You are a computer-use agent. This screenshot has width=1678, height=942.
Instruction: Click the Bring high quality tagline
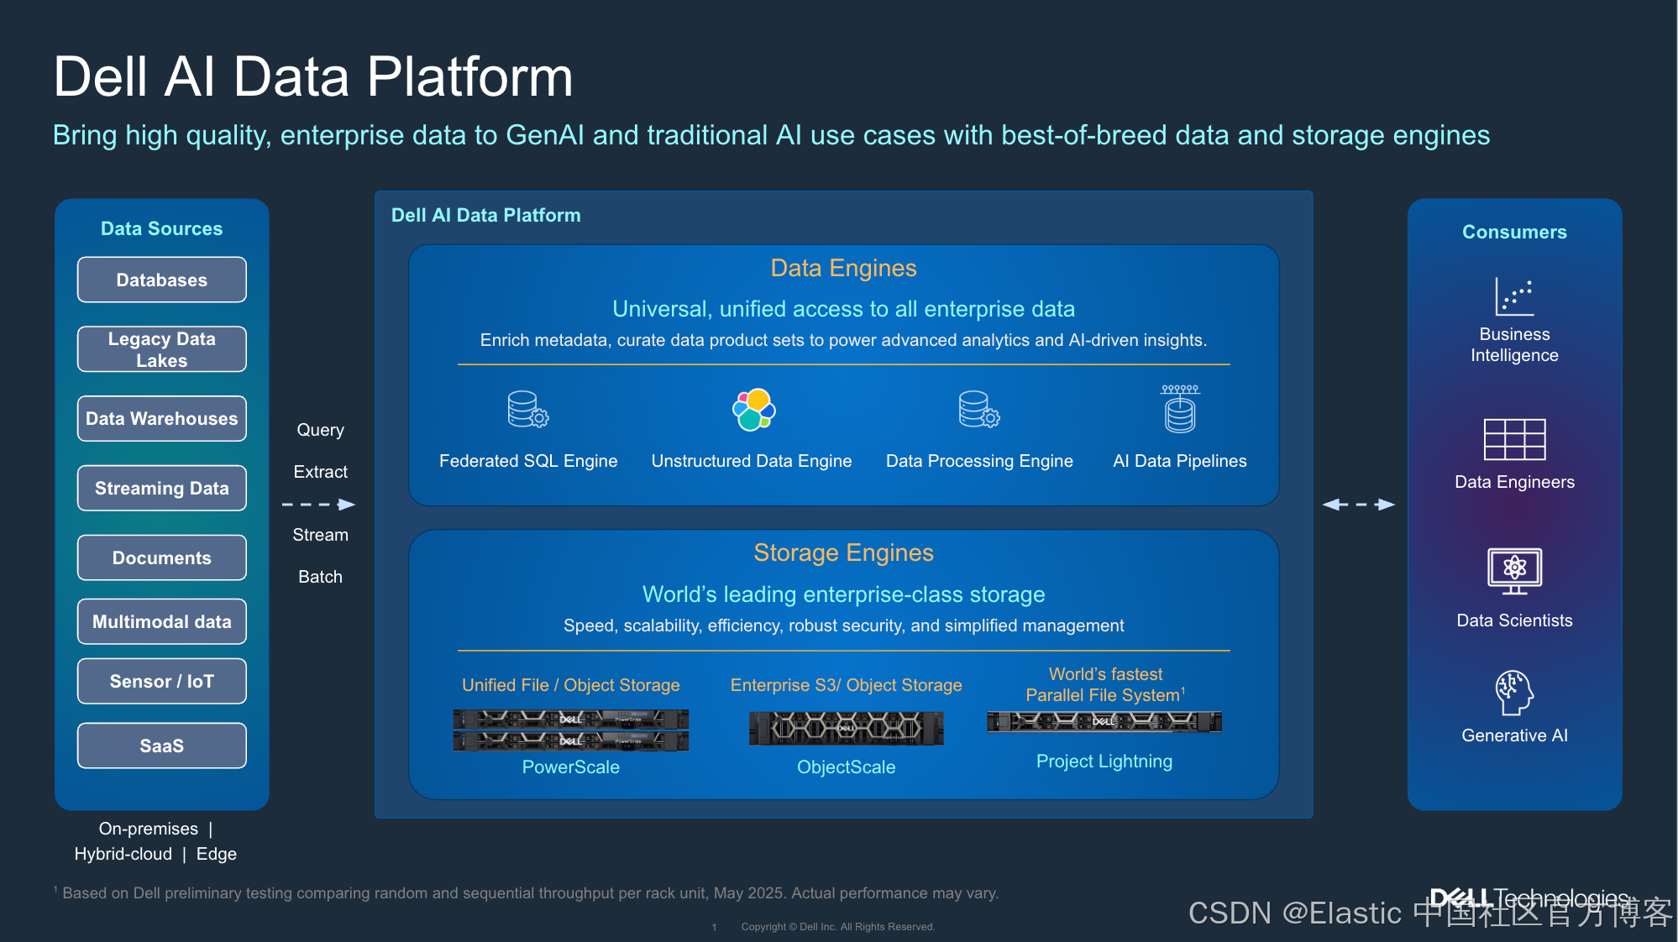[771, 135]
